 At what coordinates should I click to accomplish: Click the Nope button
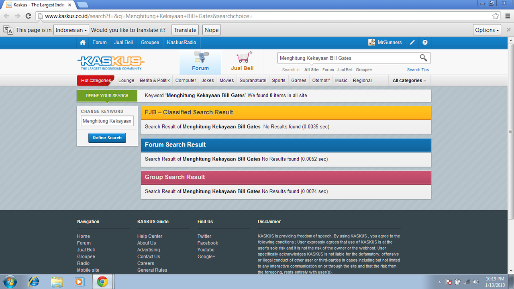click(x=212, y=30)
